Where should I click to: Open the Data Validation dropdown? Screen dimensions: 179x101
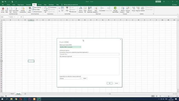pos(96,10)
